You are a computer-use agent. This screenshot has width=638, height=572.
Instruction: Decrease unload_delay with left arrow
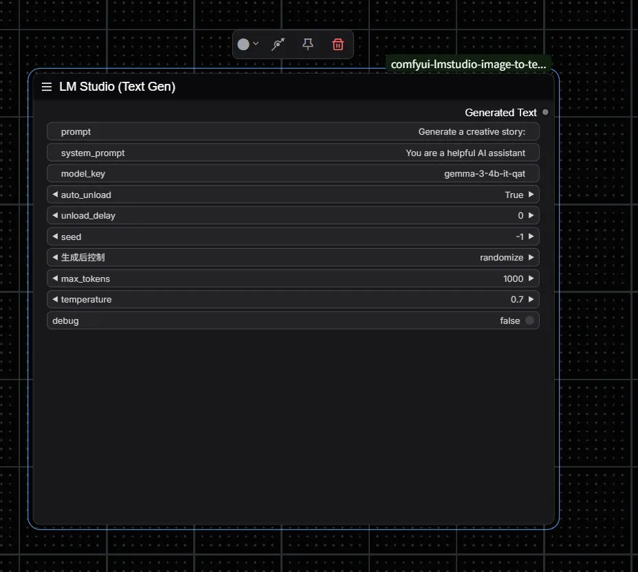pos(55,215)
